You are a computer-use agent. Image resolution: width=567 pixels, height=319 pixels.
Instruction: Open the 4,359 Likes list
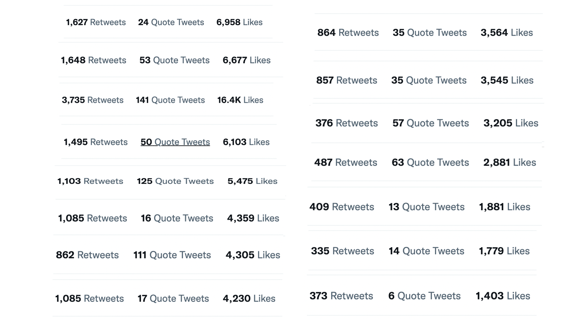[253, 218]
